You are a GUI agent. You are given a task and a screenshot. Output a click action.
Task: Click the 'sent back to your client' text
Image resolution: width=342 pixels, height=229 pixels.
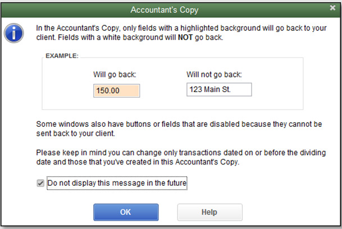(75, 134)
